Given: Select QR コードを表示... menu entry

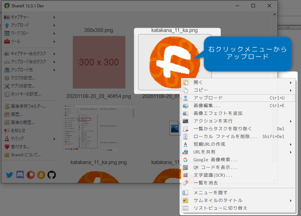Looking at the screenshot, I should click(238, 168).
